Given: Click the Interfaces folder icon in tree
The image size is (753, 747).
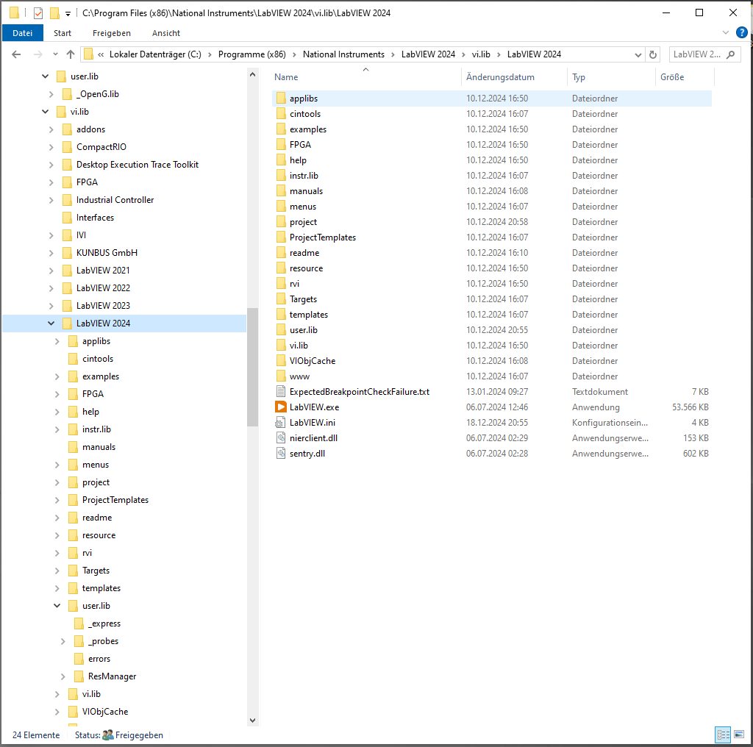Looking at the screenshot, I should [68, 218].
